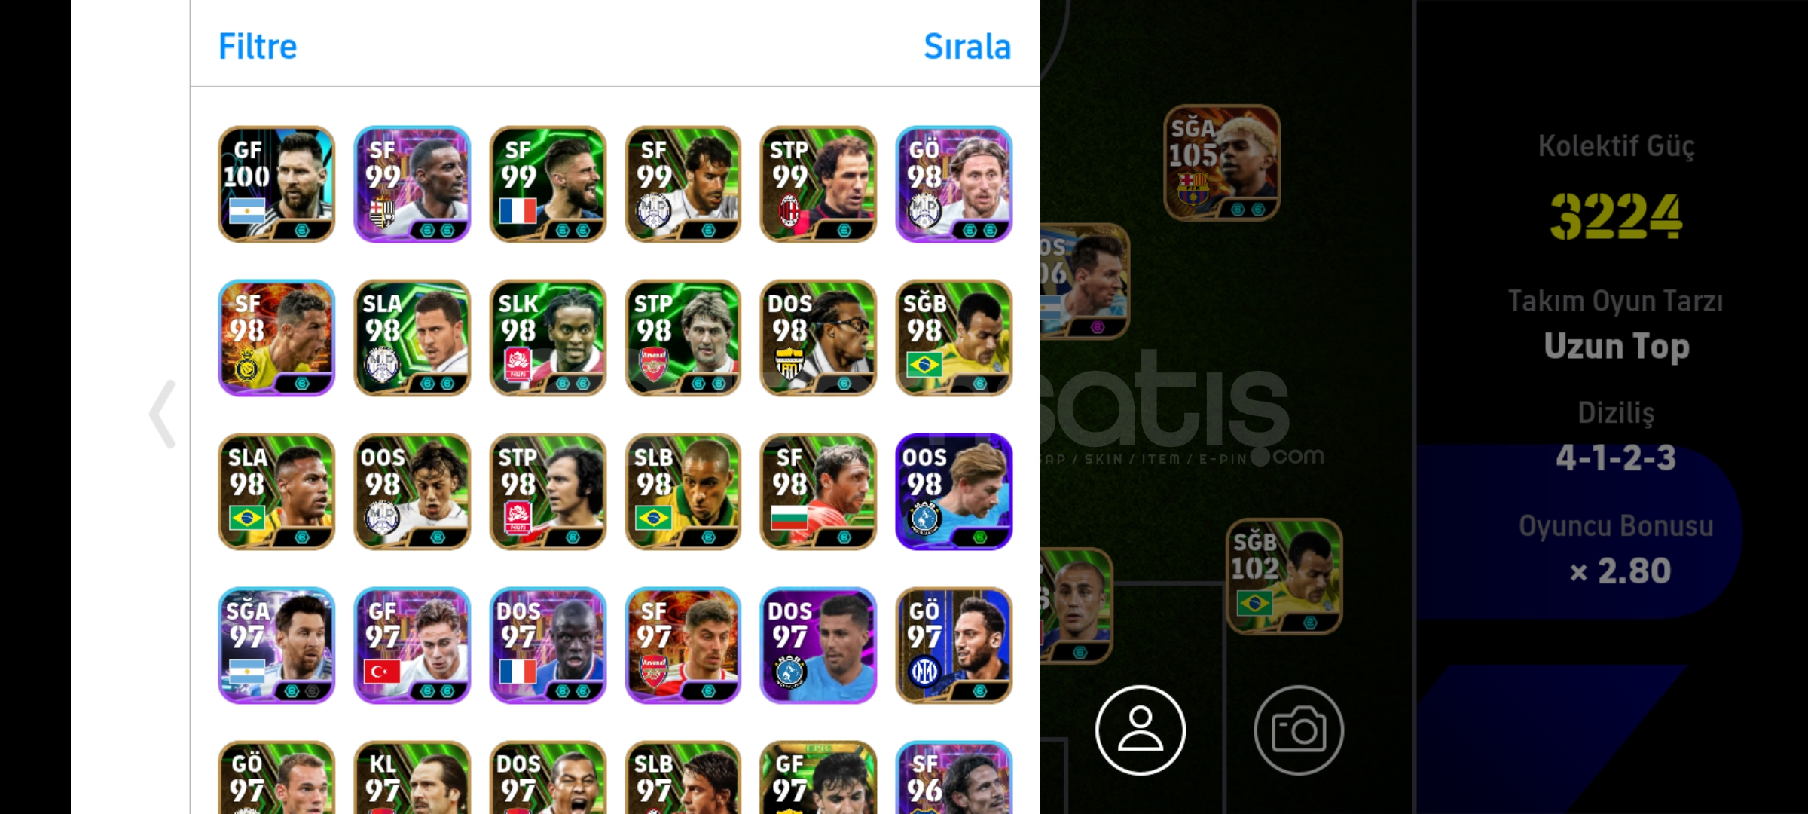Pick the SF 98 Bulgaria flag card
Screen dimensions: 1808x814
(818, 491)
